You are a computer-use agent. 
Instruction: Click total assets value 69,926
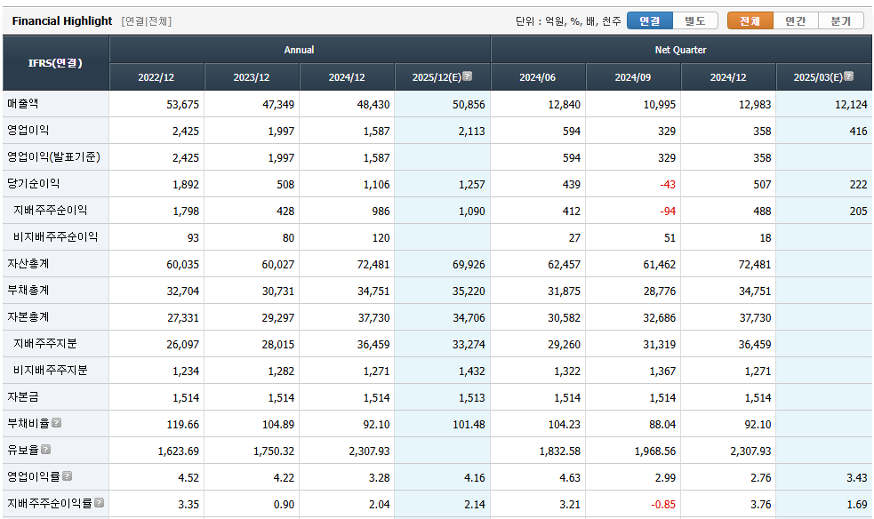click(x=469, y=265)
